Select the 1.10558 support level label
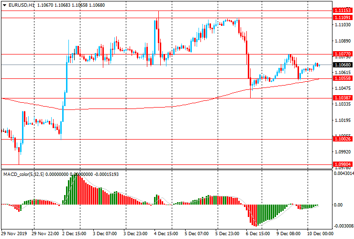Image resolution: width=354 pixels, height=239 pixels. tap(343, 78)
